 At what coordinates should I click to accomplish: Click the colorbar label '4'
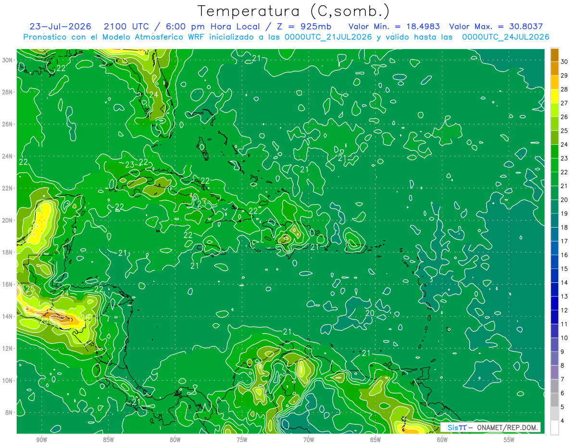tap(563, 421)
